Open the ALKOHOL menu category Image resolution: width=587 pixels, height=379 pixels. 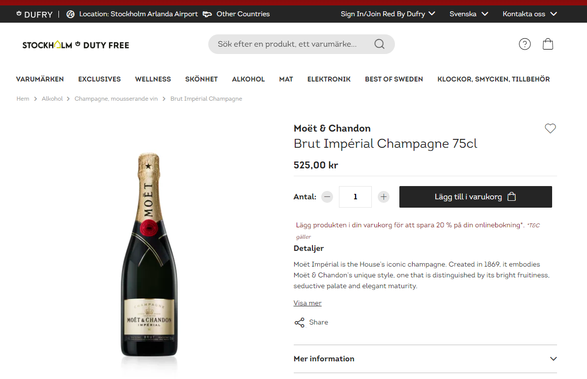[248, 79]
